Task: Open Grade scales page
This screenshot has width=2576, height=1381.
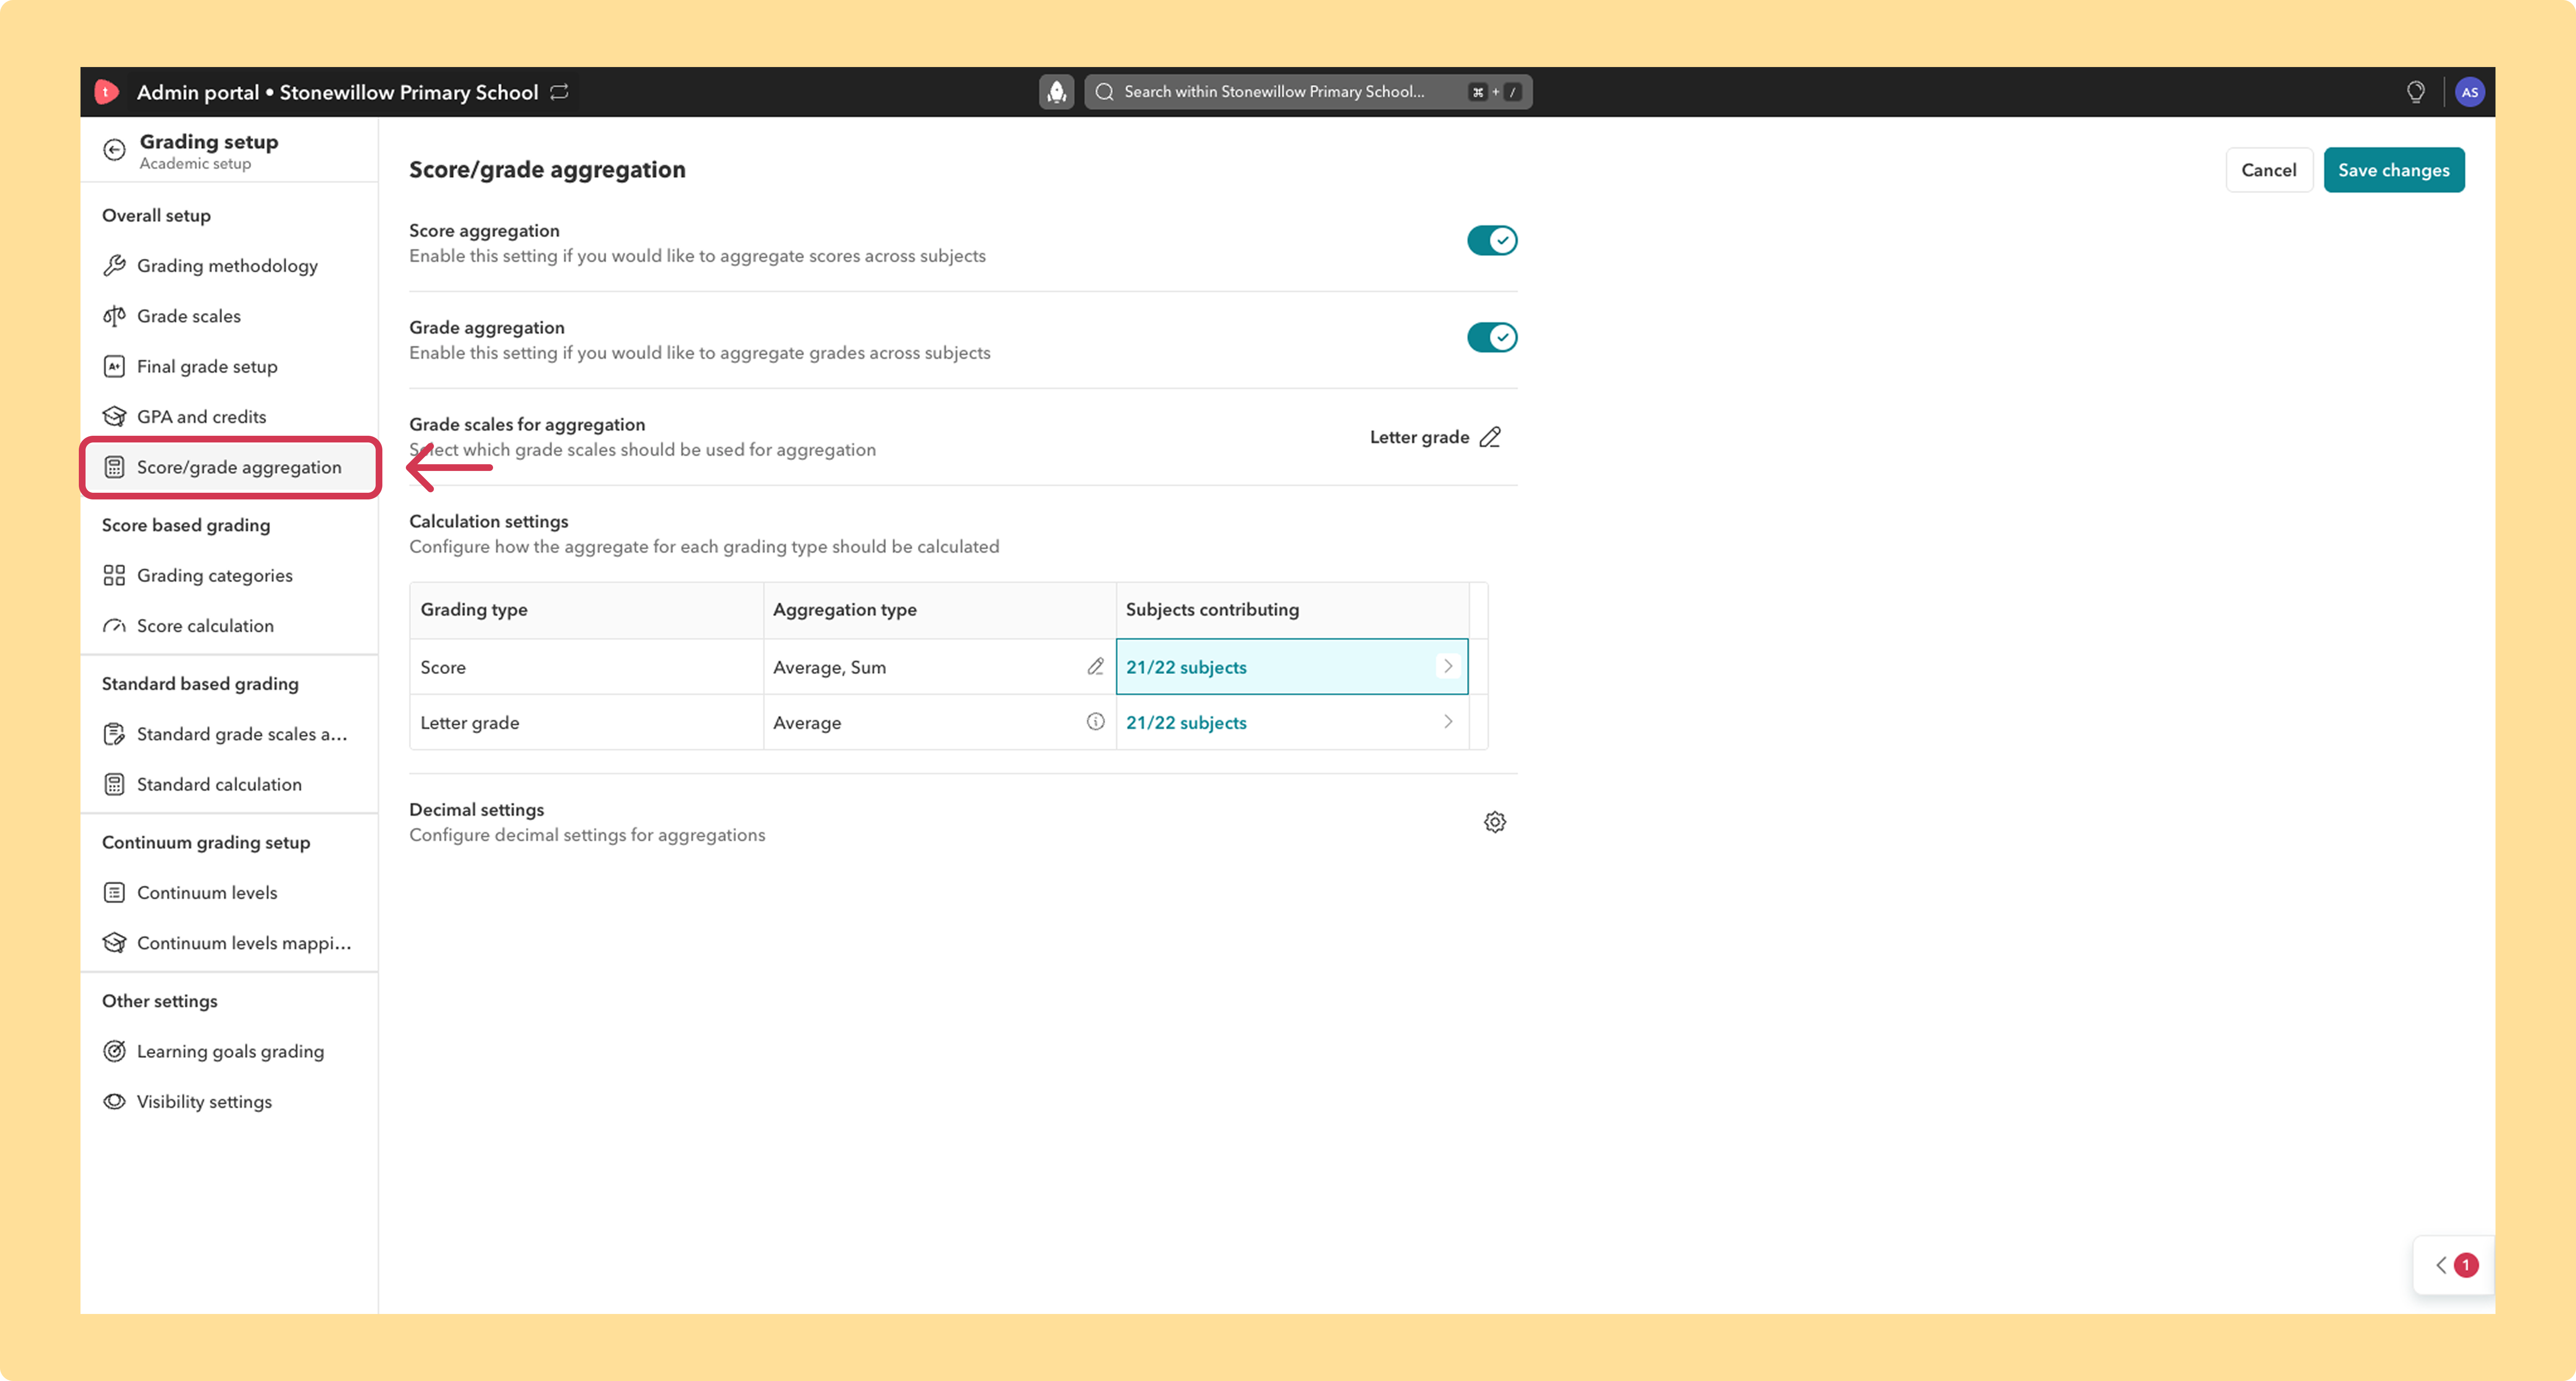Action: 229,316
